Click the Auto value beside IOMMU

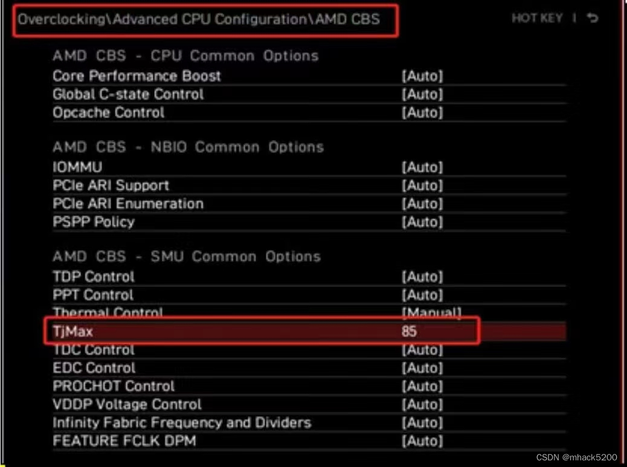[x=423, y=167]
